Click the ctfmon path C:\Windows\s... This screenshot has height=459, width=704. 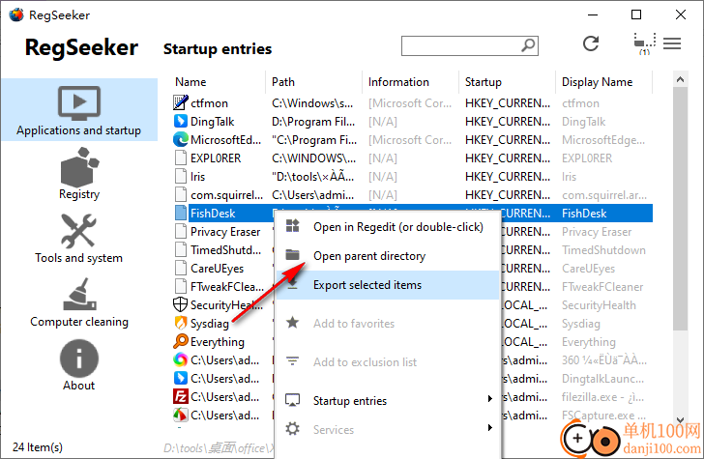tap(312, 103)
